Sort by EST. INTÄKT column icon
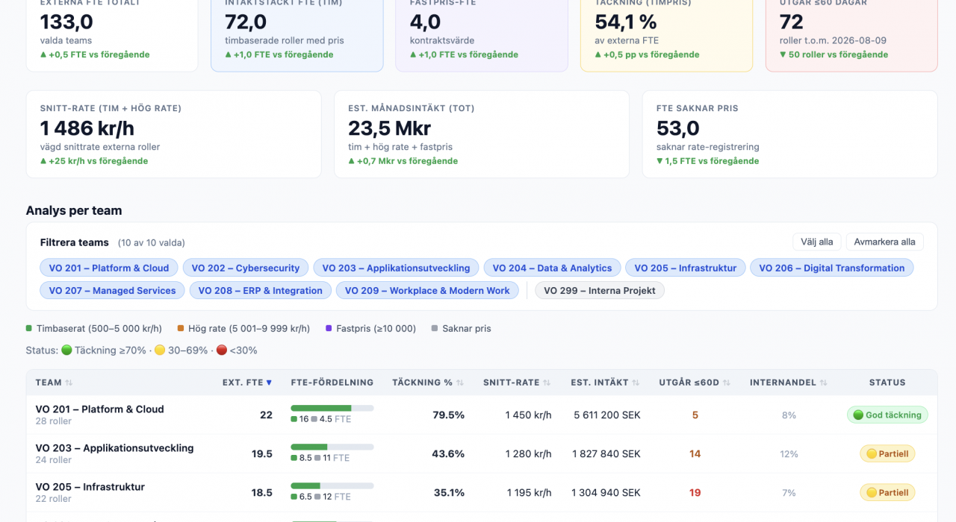The height and width of the screenshot is (522, 956). pyautogui.click(x=636, y=383)
